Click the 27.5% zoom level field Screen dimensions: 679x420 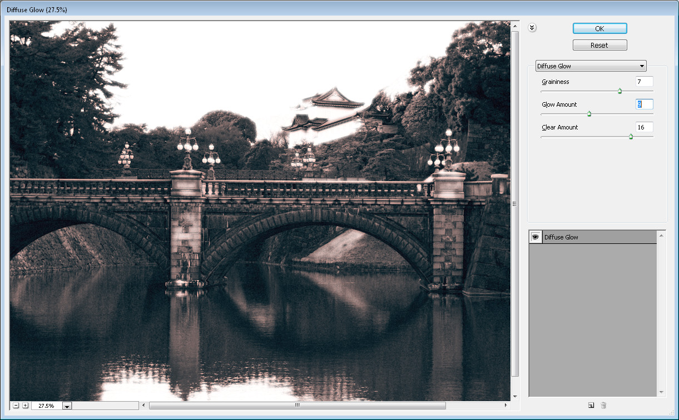[x=47, y=406]
